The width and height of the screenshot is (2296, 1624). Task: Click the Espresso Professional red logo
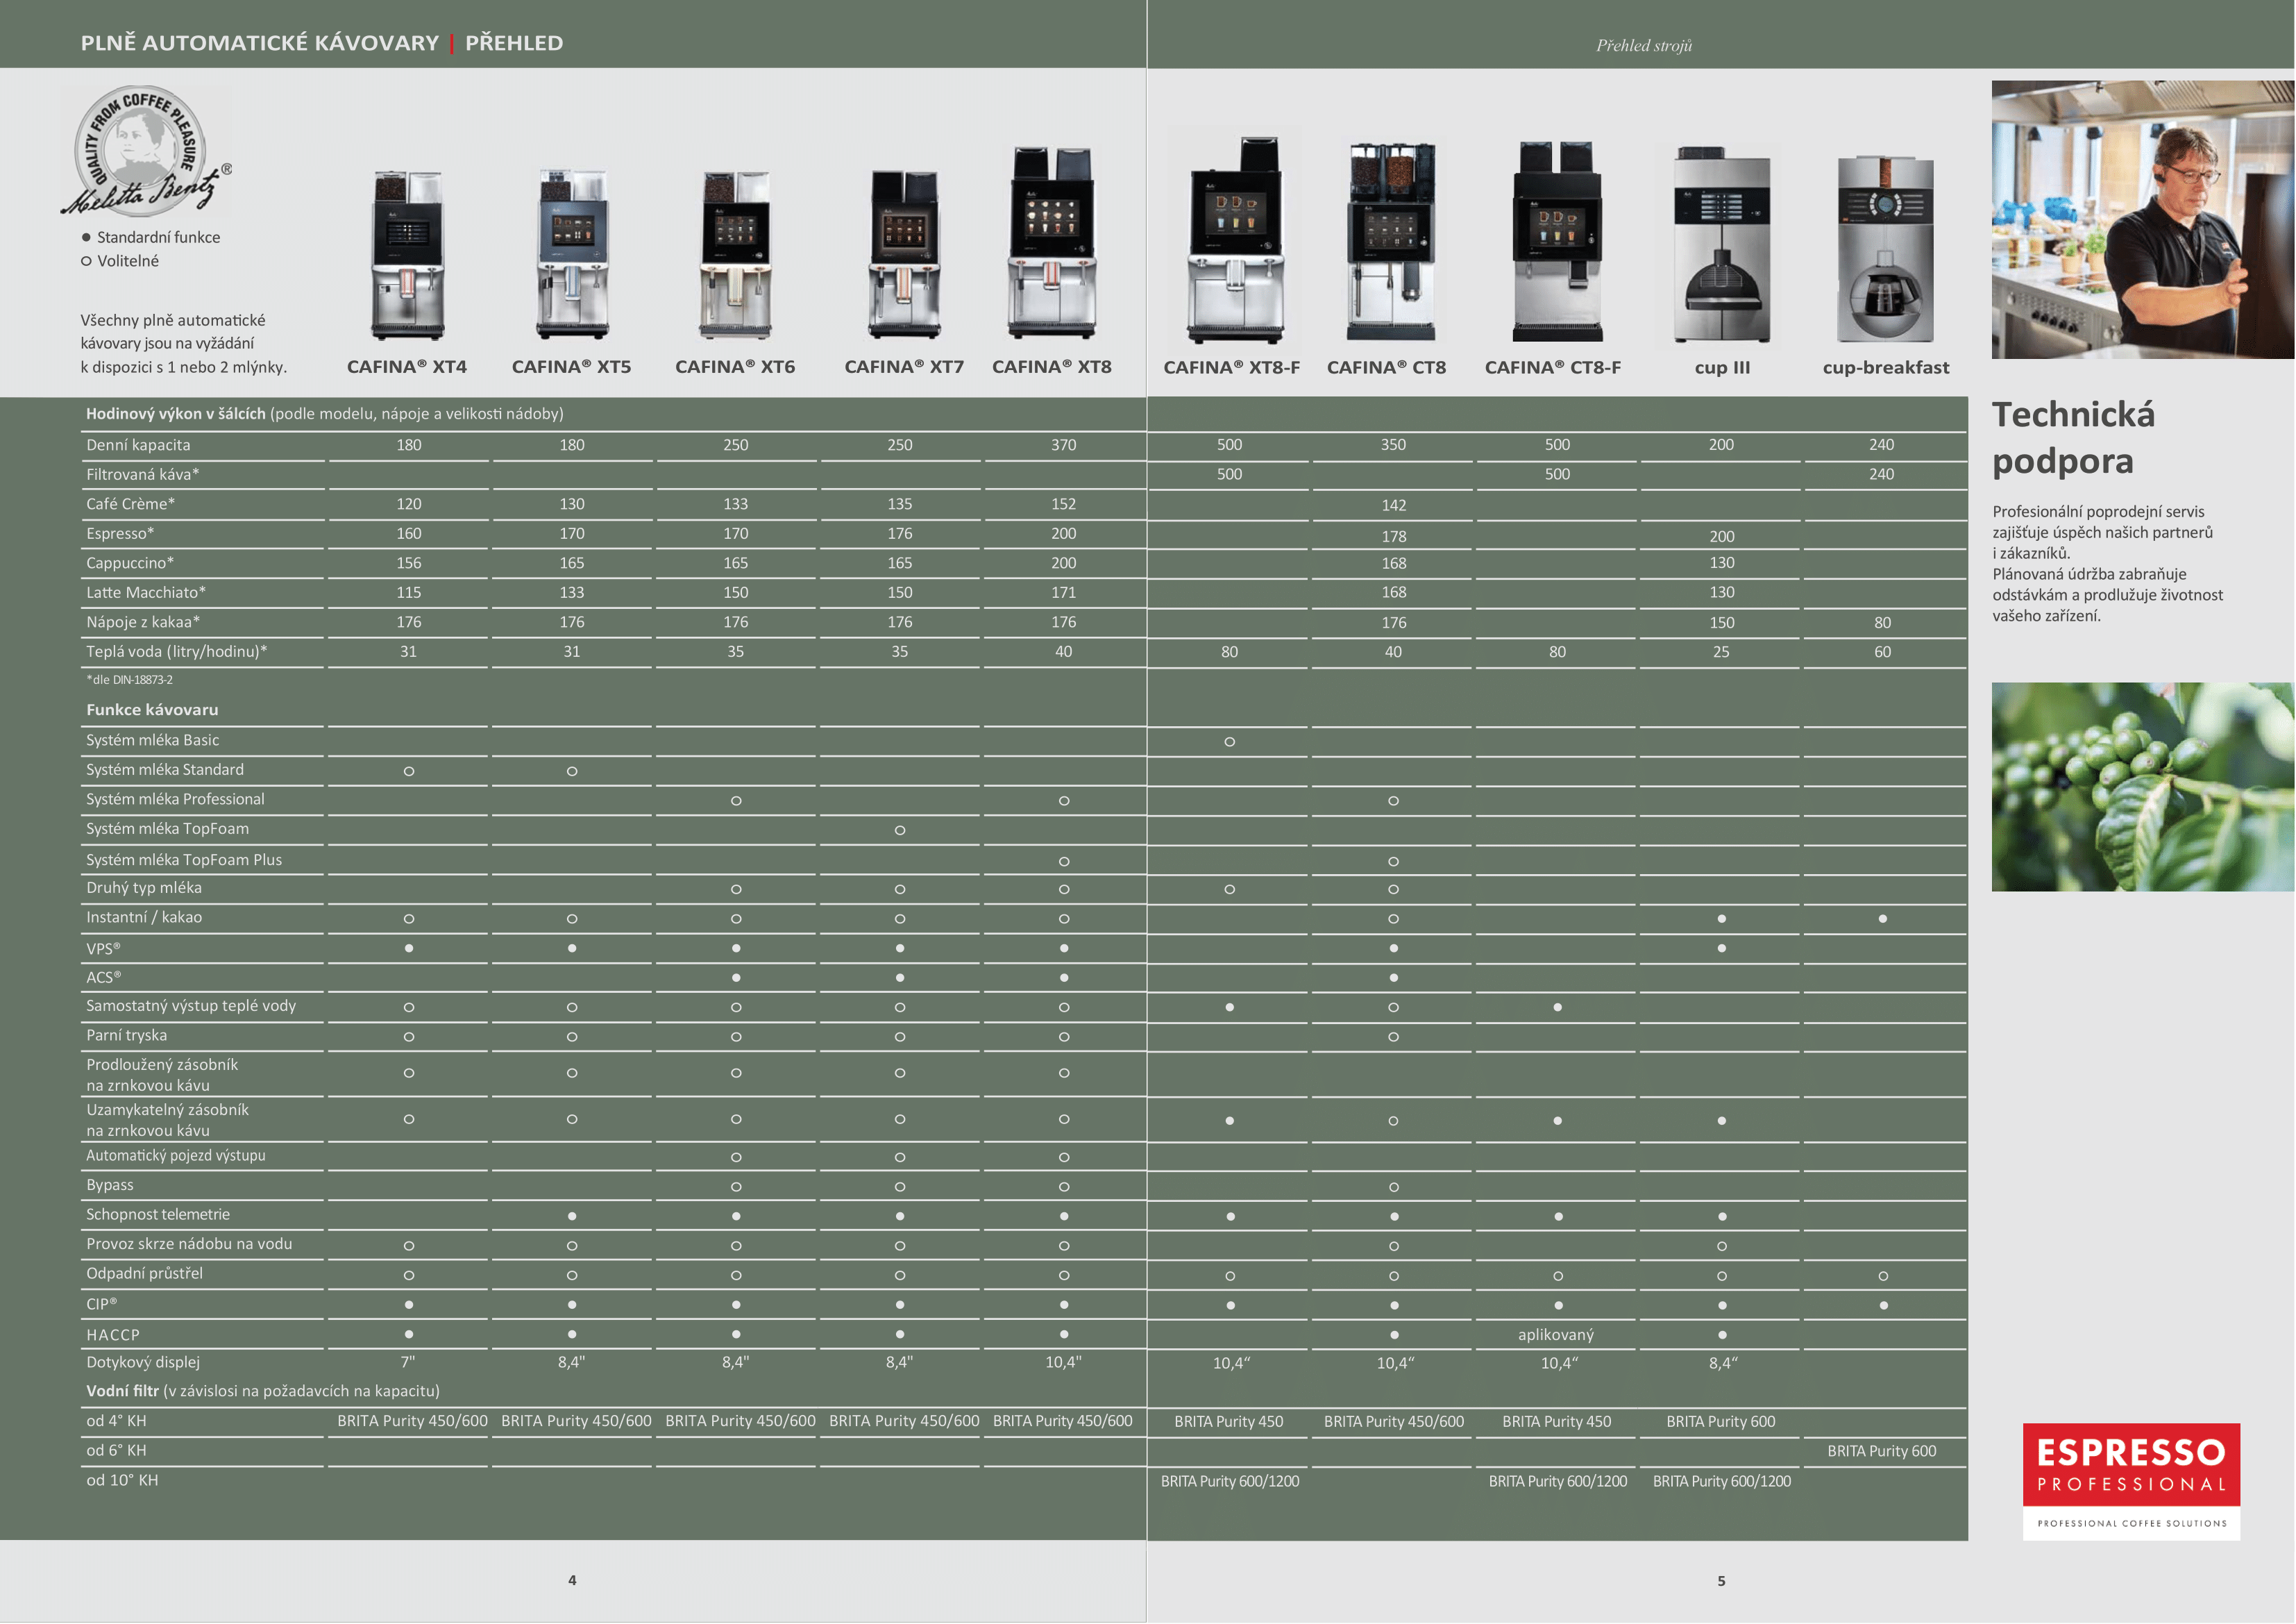(2131, 1480)
